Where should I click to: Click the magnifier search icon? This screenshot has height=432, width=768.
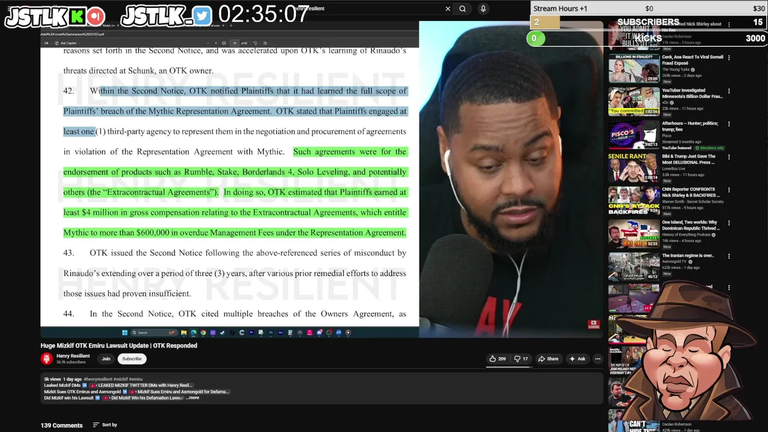coord(463,9)
